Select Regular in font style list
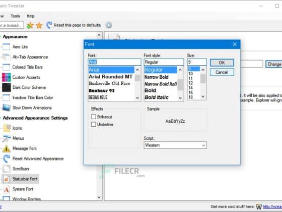 tap(161, 70)
